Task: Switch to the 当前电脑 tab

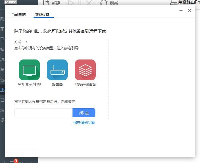Action: (x=18, y=15)
